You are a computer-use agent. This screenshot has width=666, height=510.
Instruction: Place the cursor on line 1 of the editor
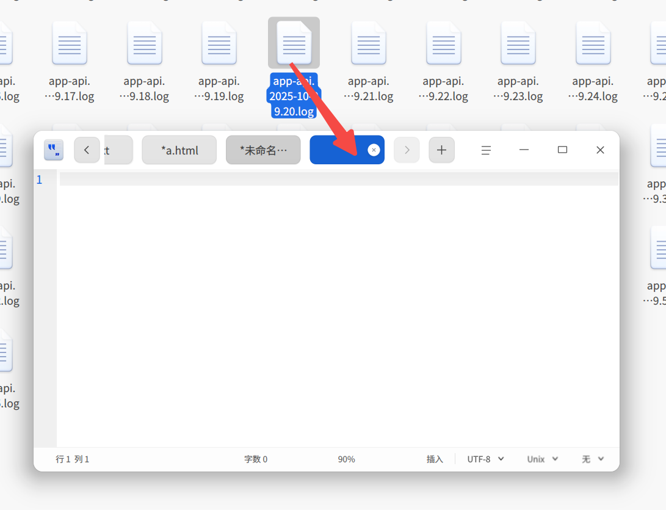click(339, 180)
